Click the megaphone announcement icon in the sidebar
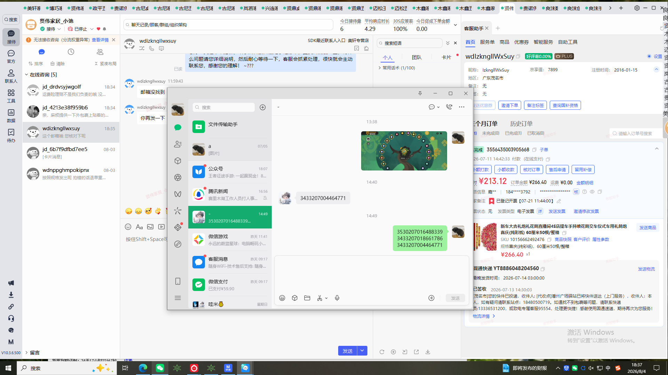 (x=11, y=283)
